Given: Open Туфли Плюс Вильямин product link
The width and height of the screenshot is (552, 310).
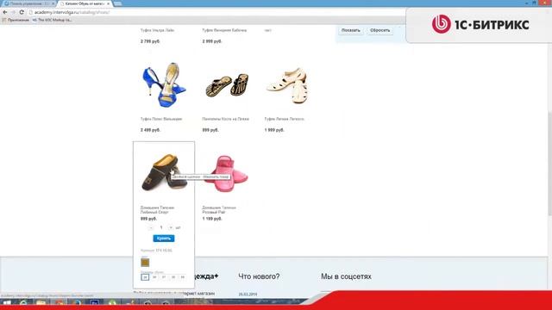Looking at the screenshot, I should 161,119.
